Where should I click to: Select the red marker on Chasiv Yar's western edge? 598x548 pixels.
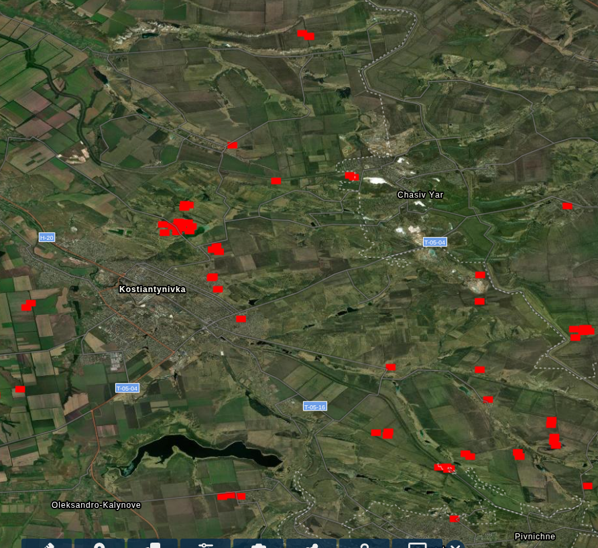pos(352,176)
